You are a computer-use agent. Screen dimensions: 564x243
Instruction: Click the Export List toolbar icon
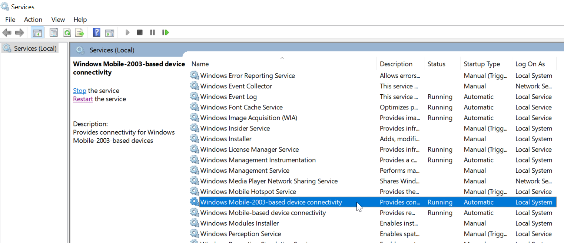[80, 33]
